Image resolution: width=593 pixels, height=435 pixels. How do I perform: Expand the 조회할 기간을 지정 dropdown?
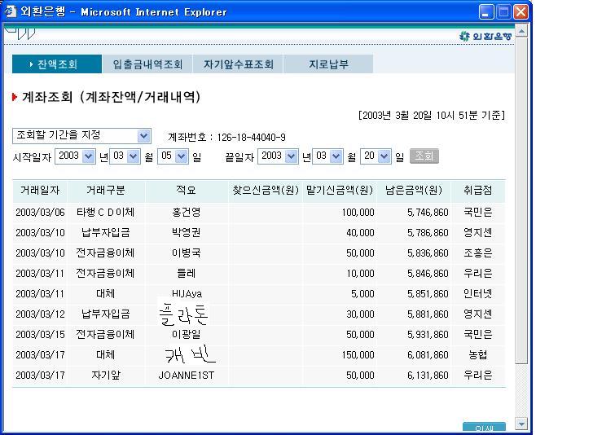pyautogui.click(x=144, y=136)
